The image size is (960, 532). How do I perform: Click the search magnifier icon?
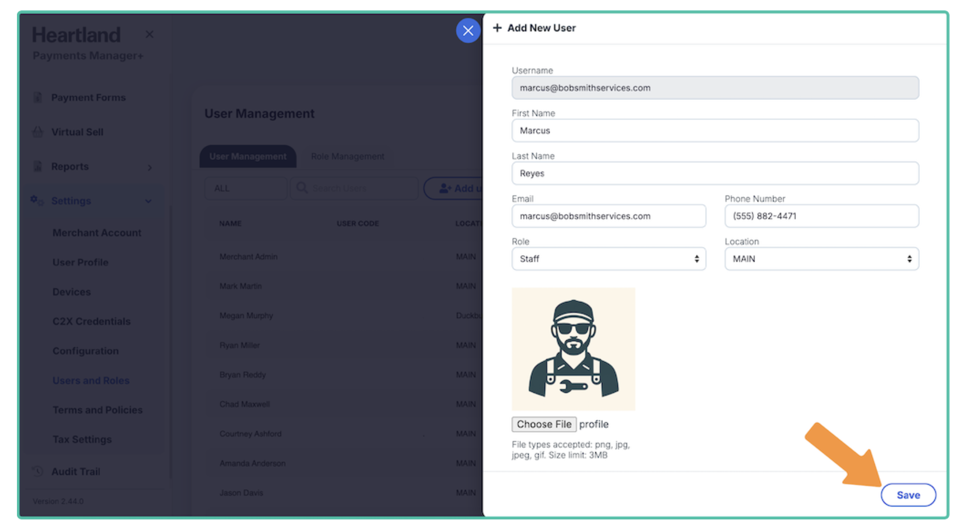(x=302, y=188)
